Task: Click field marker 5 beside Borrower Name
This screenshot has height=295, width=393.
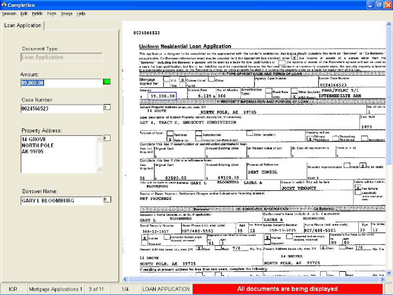Action: click(x=106, y=200)
